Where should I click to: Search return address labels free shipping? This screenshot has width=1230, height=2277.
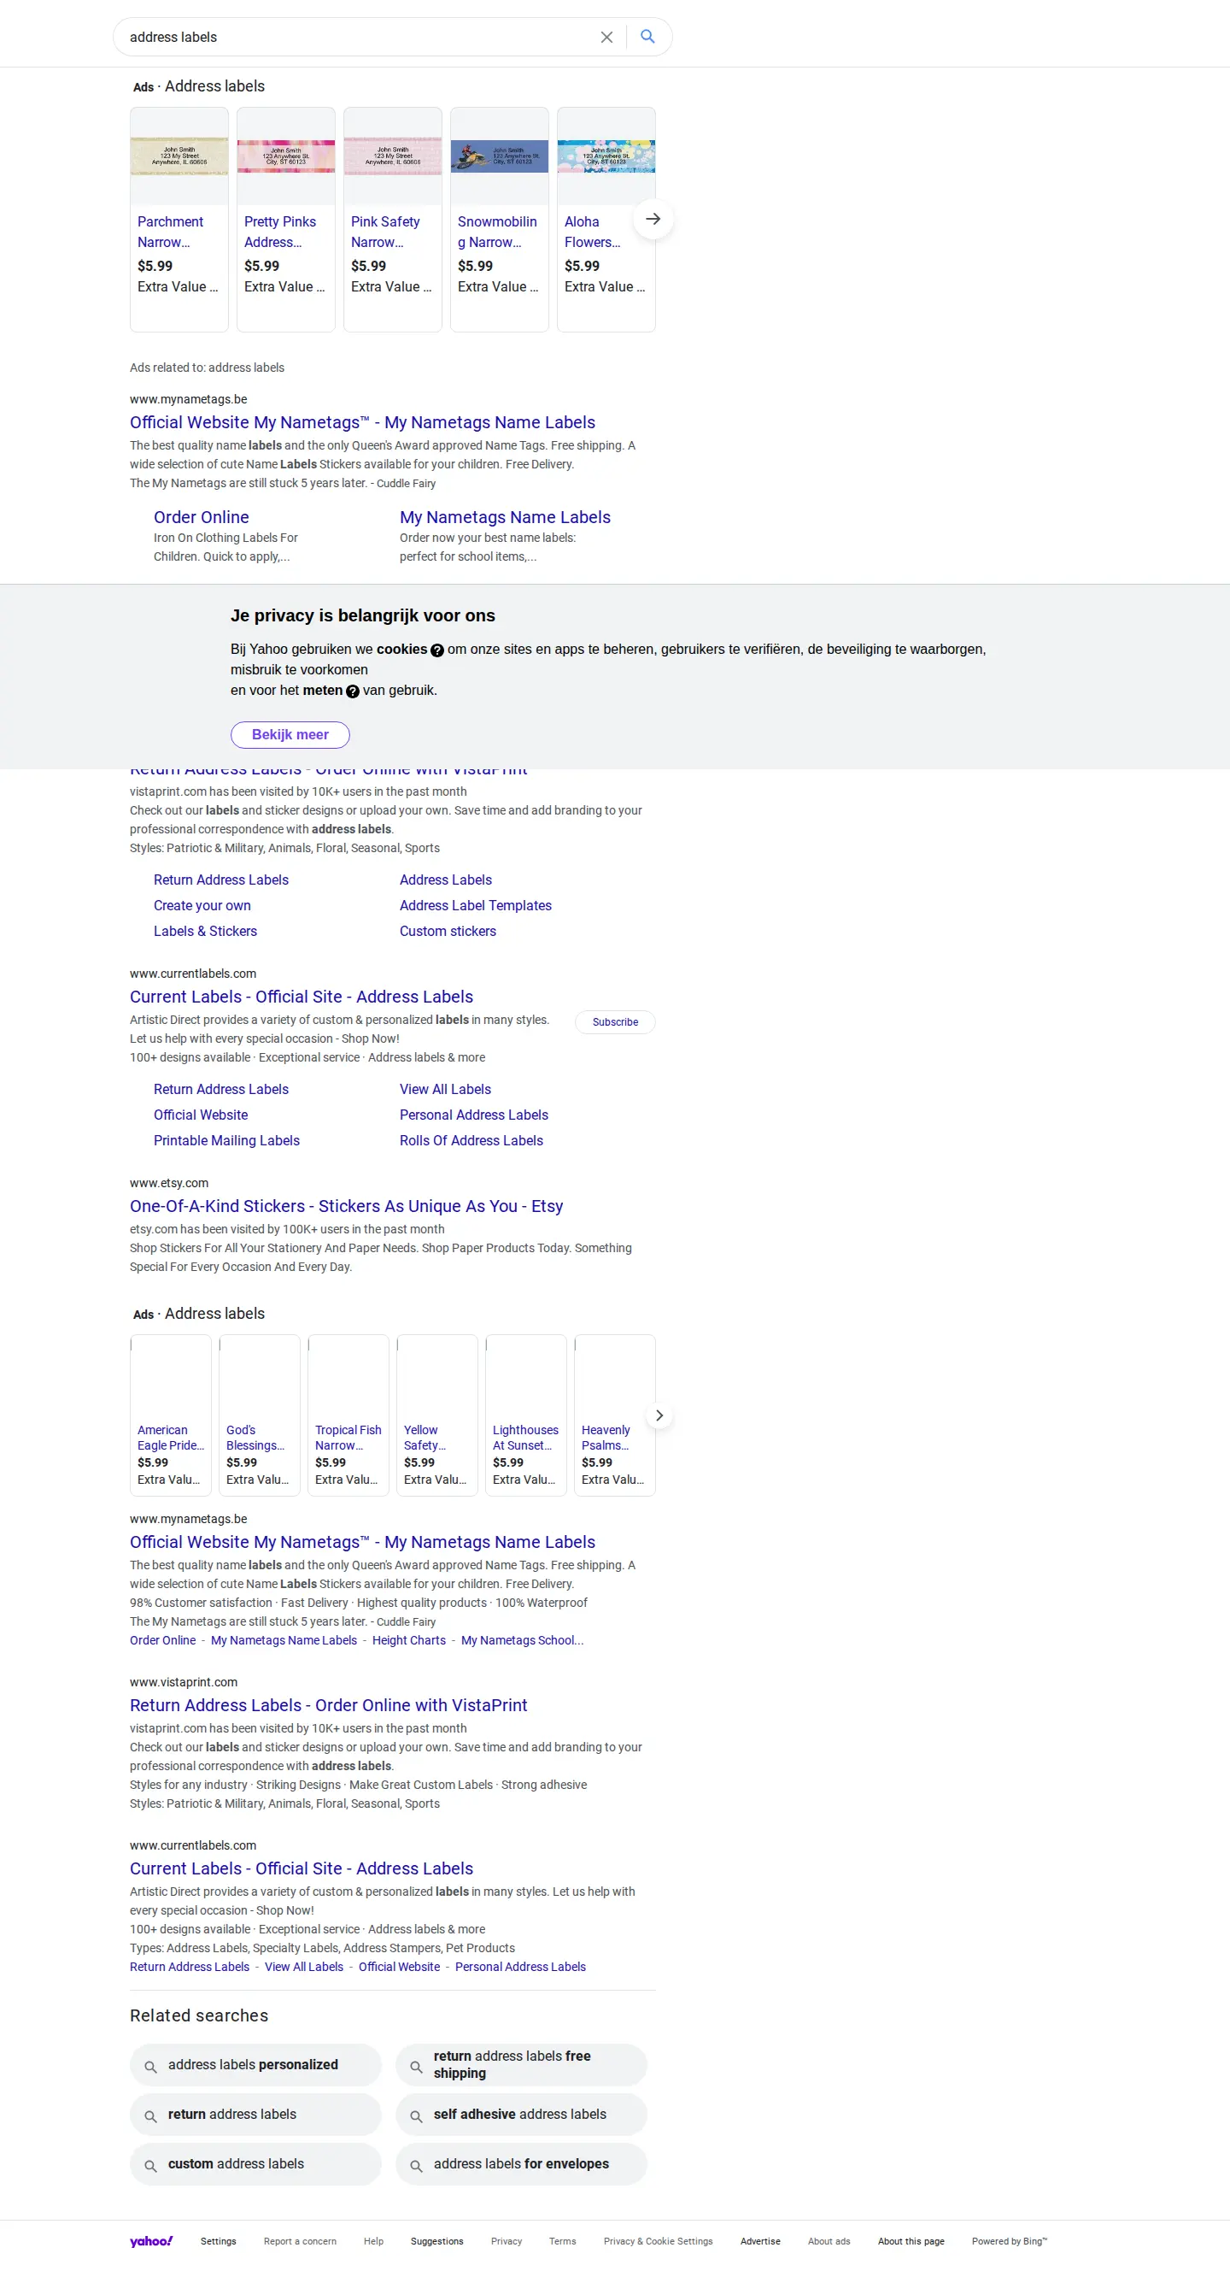coord(521,2065)
